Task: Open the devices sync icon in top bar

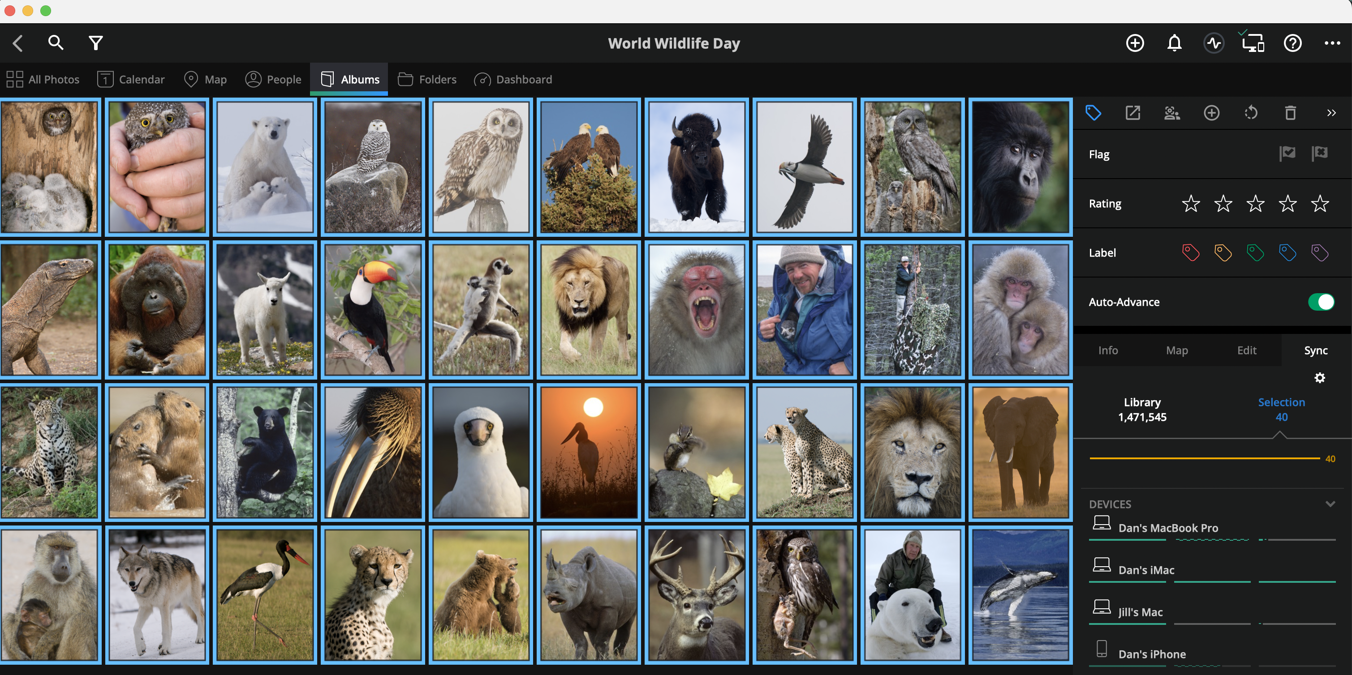Action: [1253, 42]
